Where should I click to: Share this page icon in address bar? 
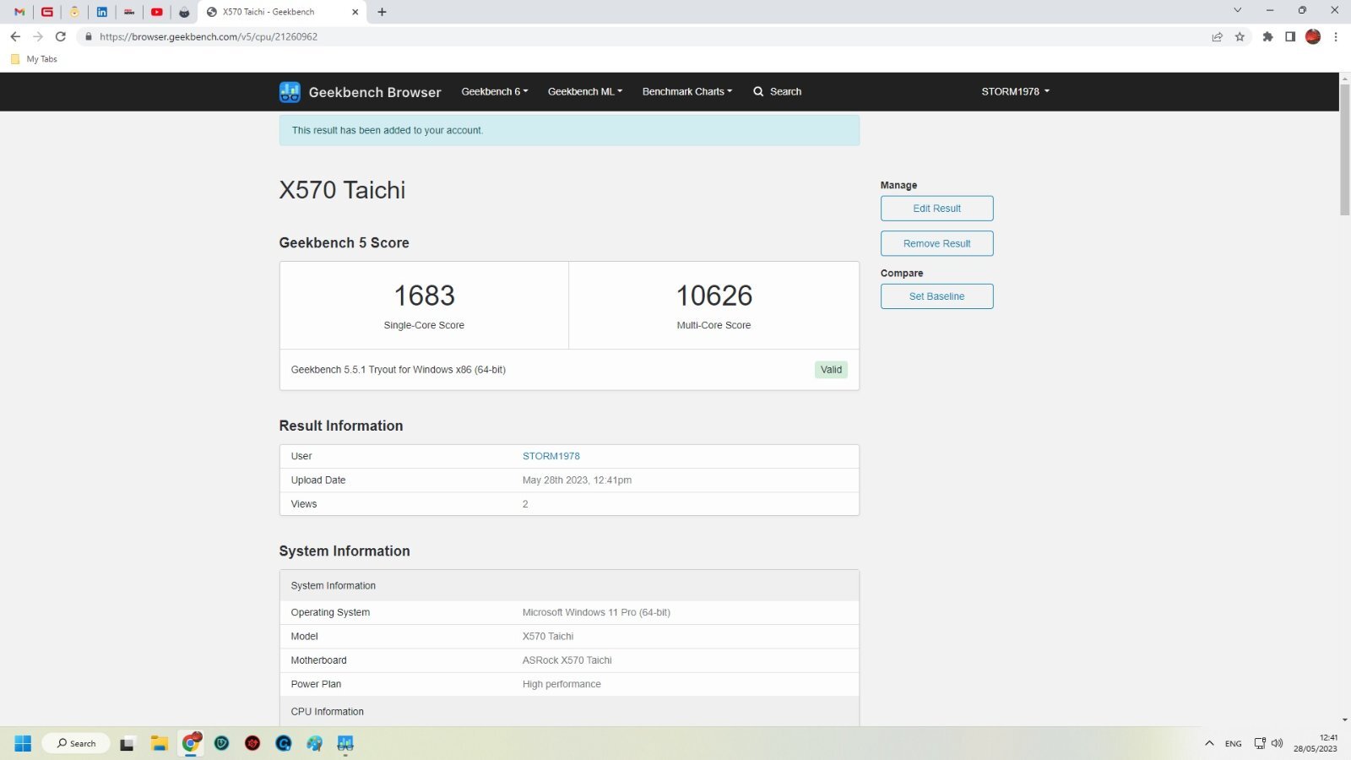[1217, 36]
